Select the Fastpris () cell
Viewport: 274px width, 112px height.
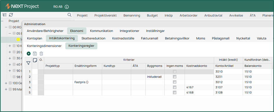coord(87,82)
